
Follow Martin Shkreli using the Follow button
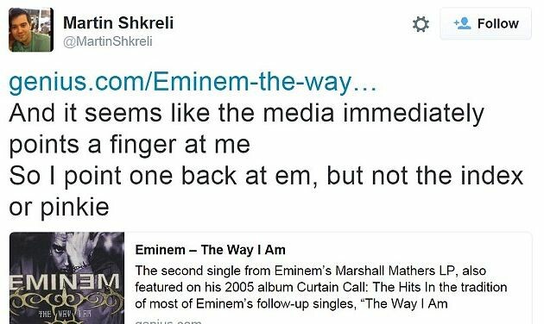[x=485, y=23]
